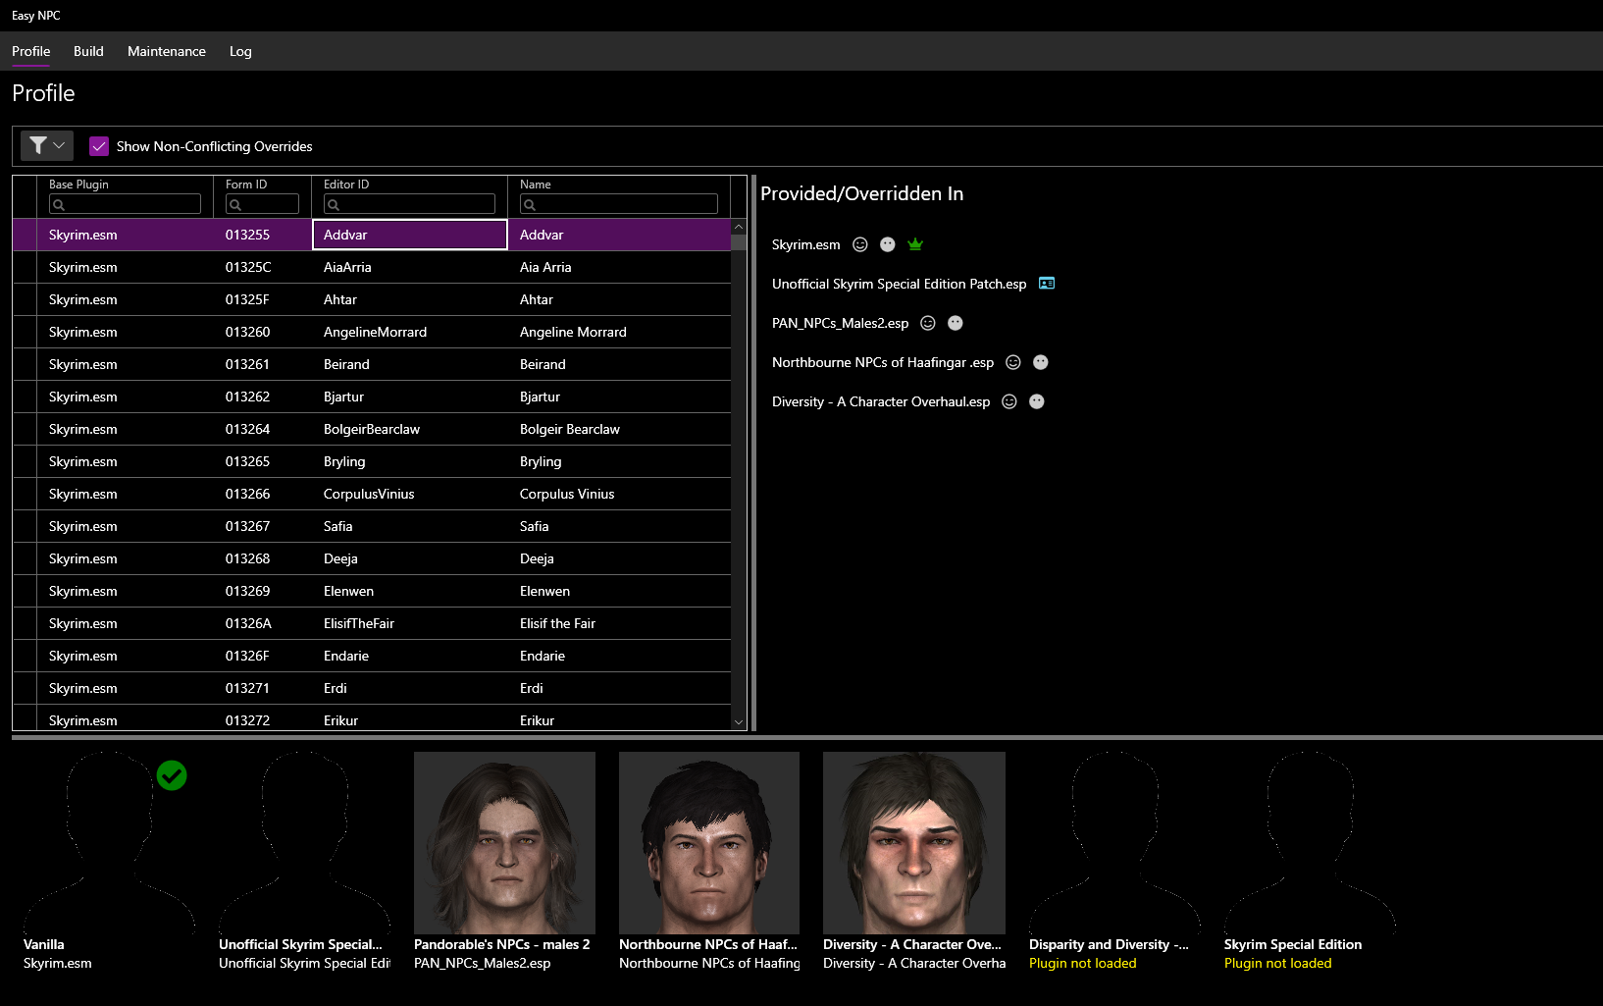This screenshot has width=1603, height=1006.
Task: Select the Erdi NPC row
Action: pyautogui.click(x=372, y=688)
